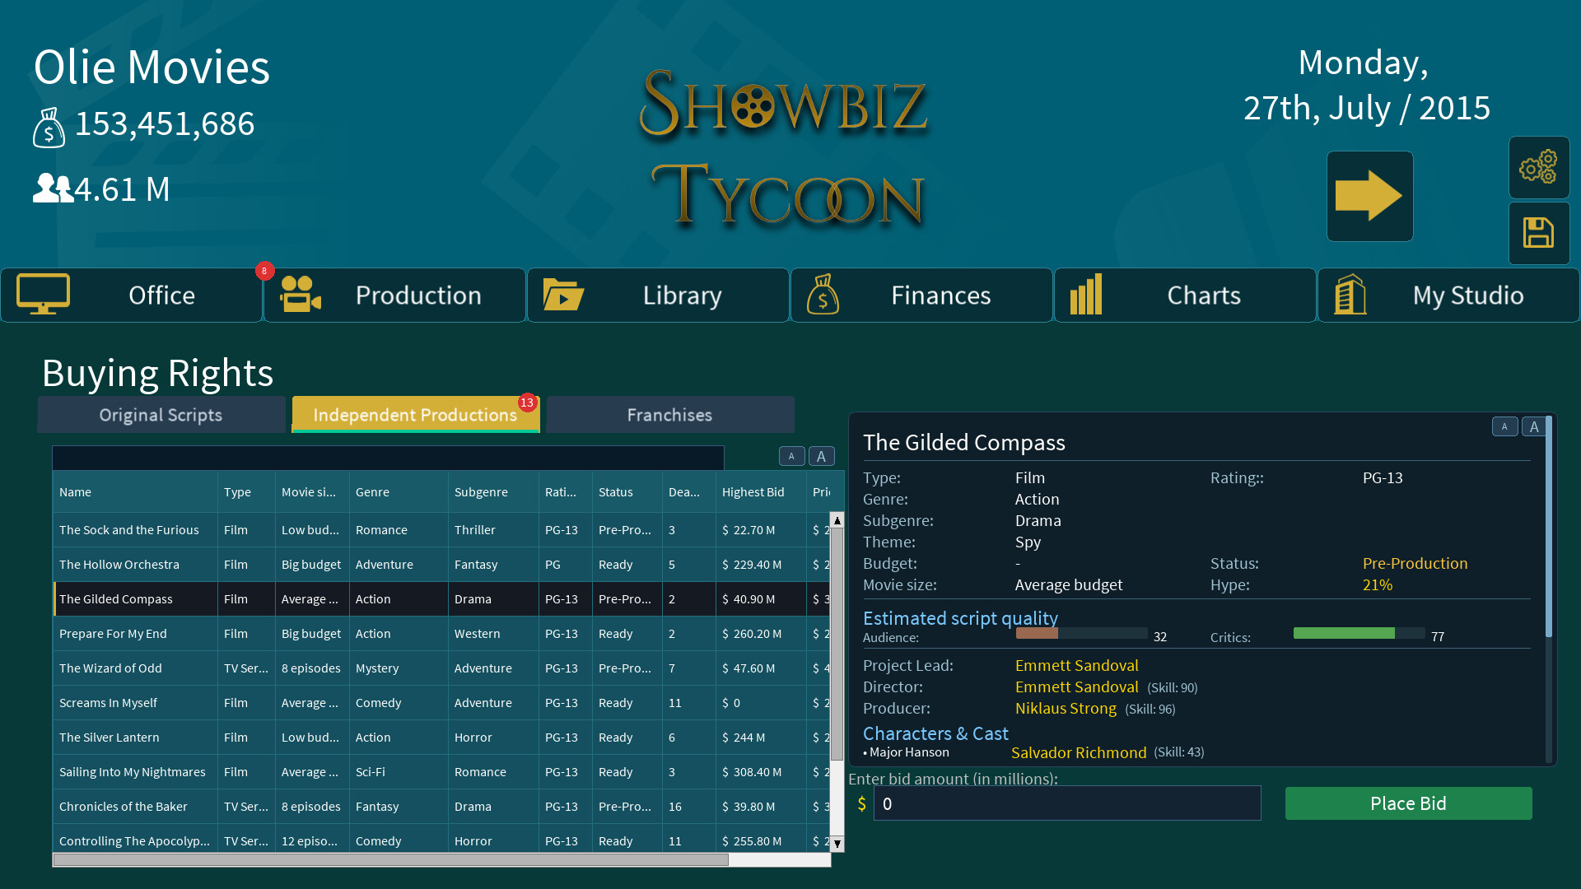Select Sailing Into My Nightmares row
Image resolution: width=1581 pixels, height=889 pixels.
(441, 772)
